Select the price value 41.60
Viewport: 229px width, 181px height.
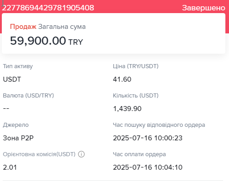point(122,79)
